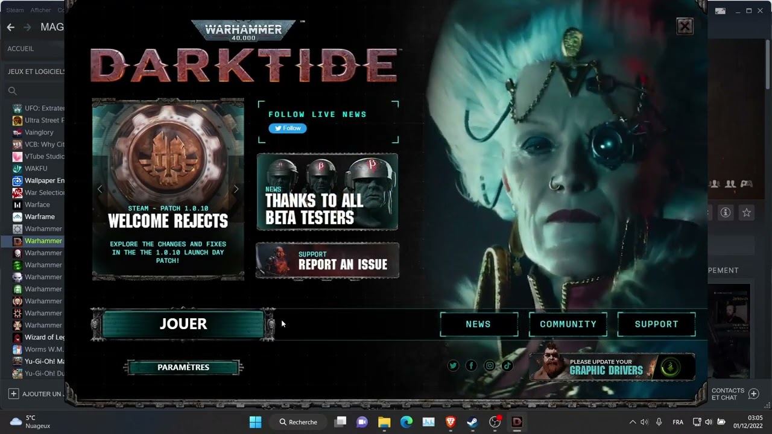772x434 pixels.
Task: Select UFO: Extraterrestrials in the Steam library list
Action: coord(39,108)
